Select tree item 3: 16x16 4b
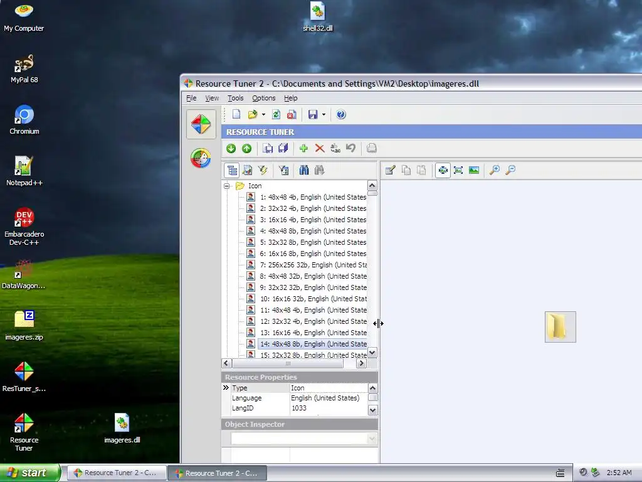The image size is (642, 482). coord(313,220)
